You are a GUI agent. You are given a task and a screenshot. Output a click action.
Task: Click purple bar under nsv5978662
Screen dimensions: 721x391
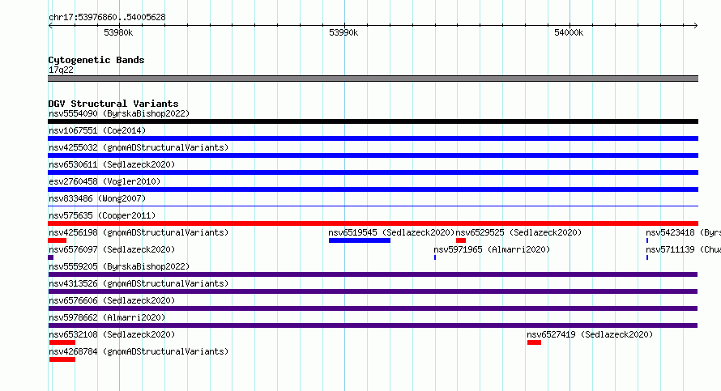(373, 325)
